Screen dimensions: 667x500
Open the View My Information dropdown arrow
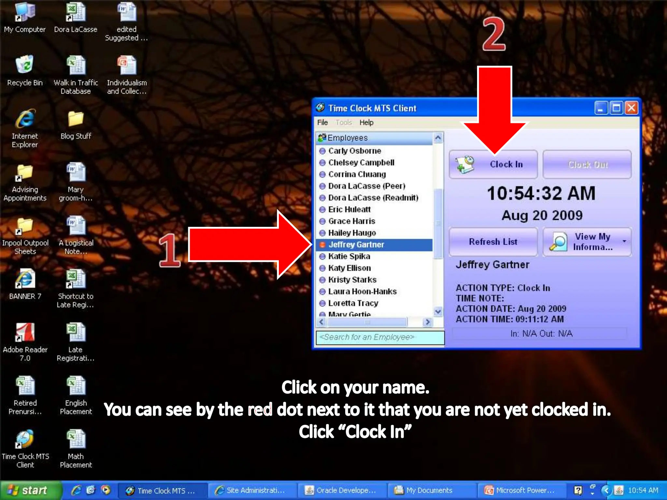624,242
